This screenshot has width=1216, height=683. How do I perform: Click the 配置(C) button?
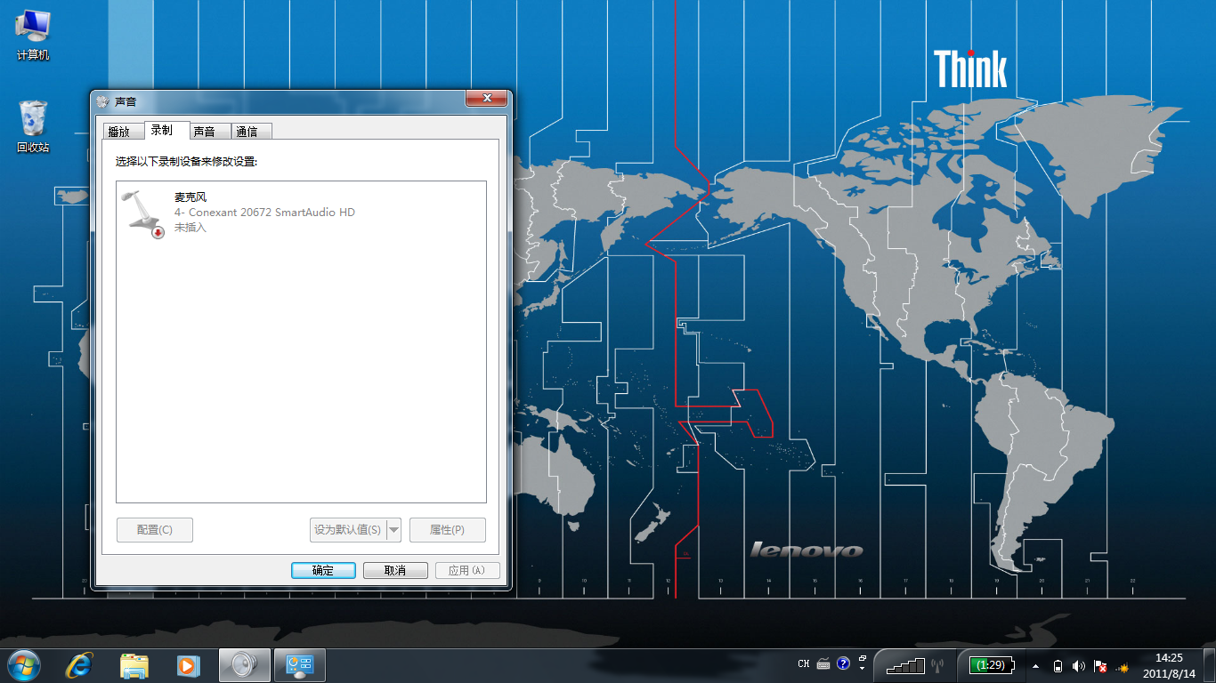(x=155, y=530)
